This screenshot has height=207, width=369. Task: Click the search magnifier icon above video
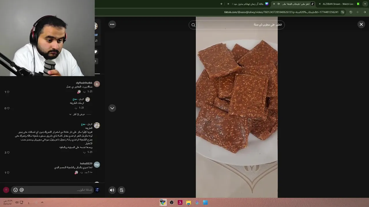tap(193, 25)
